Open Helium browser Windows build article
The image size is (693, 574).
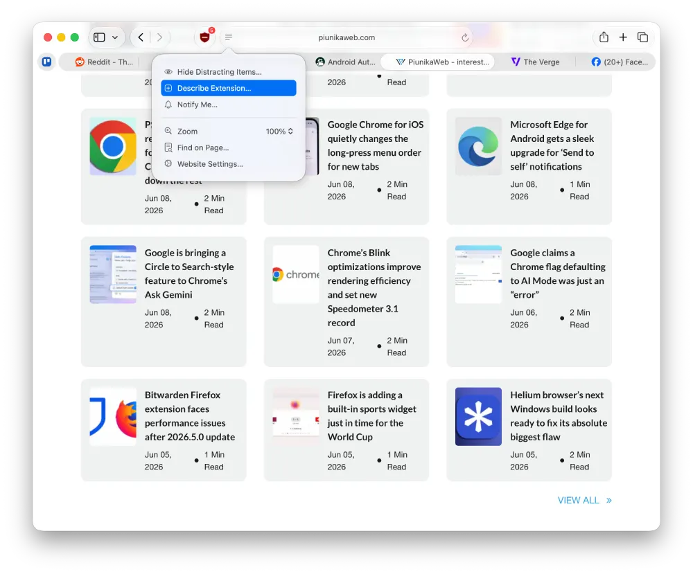pos(559,415)
